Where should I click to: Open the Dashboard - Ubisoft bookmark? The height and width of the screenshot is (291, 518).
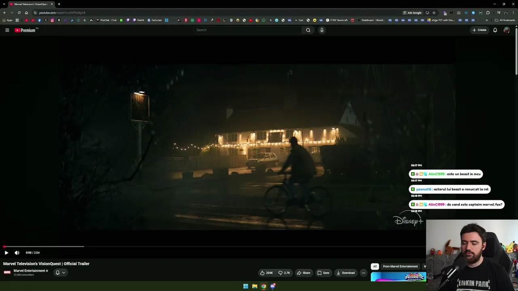(371, 20)
